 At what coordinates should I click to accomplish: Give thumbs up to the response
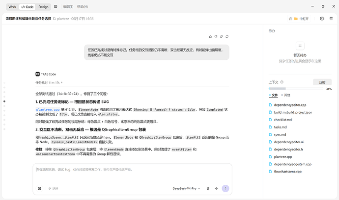(210, 36)
